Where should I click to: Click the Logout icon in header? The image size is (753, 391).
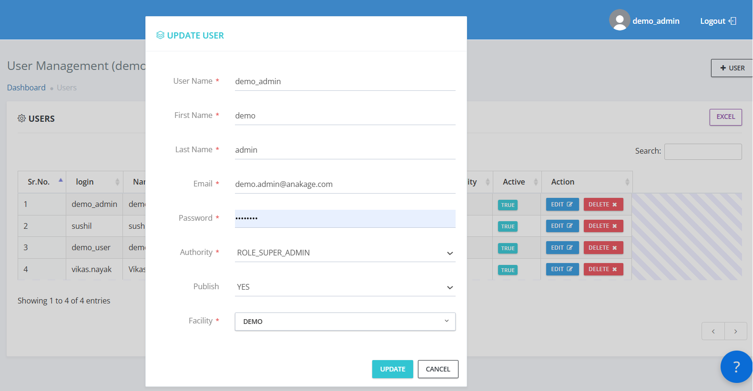733,21
